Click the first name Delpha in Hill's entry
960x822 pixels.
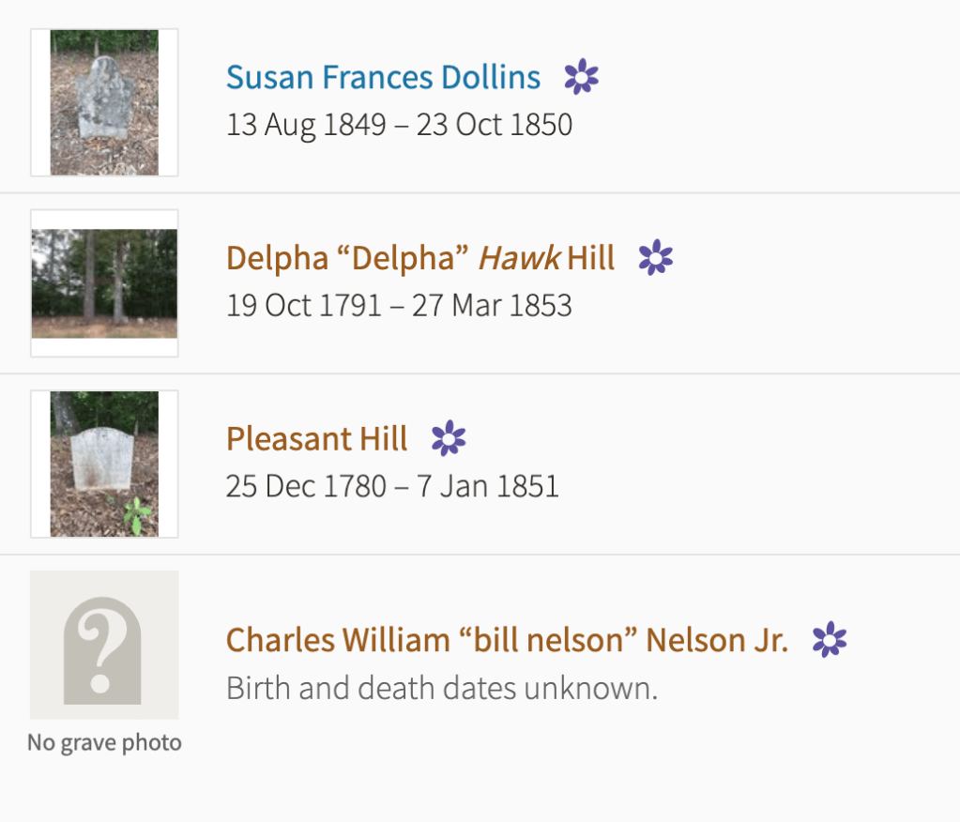278,257
